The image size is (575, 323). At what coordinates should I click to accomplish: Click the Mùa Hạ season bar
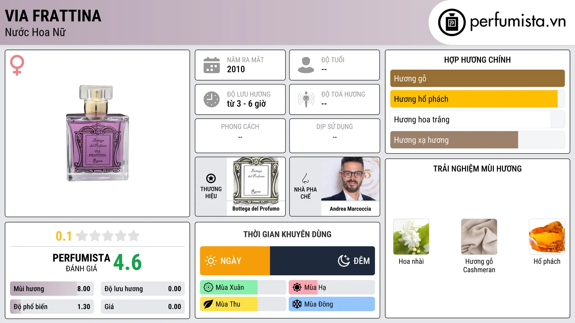tap(332, 287)
